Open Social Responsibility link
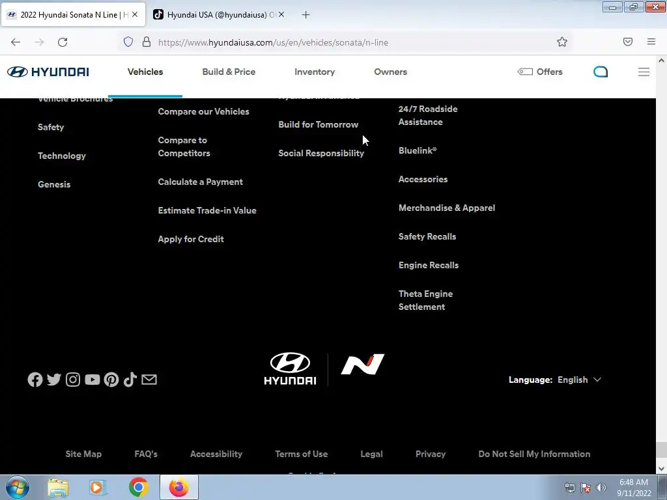This screenshot has width=667, height=500. pos(321,153)
